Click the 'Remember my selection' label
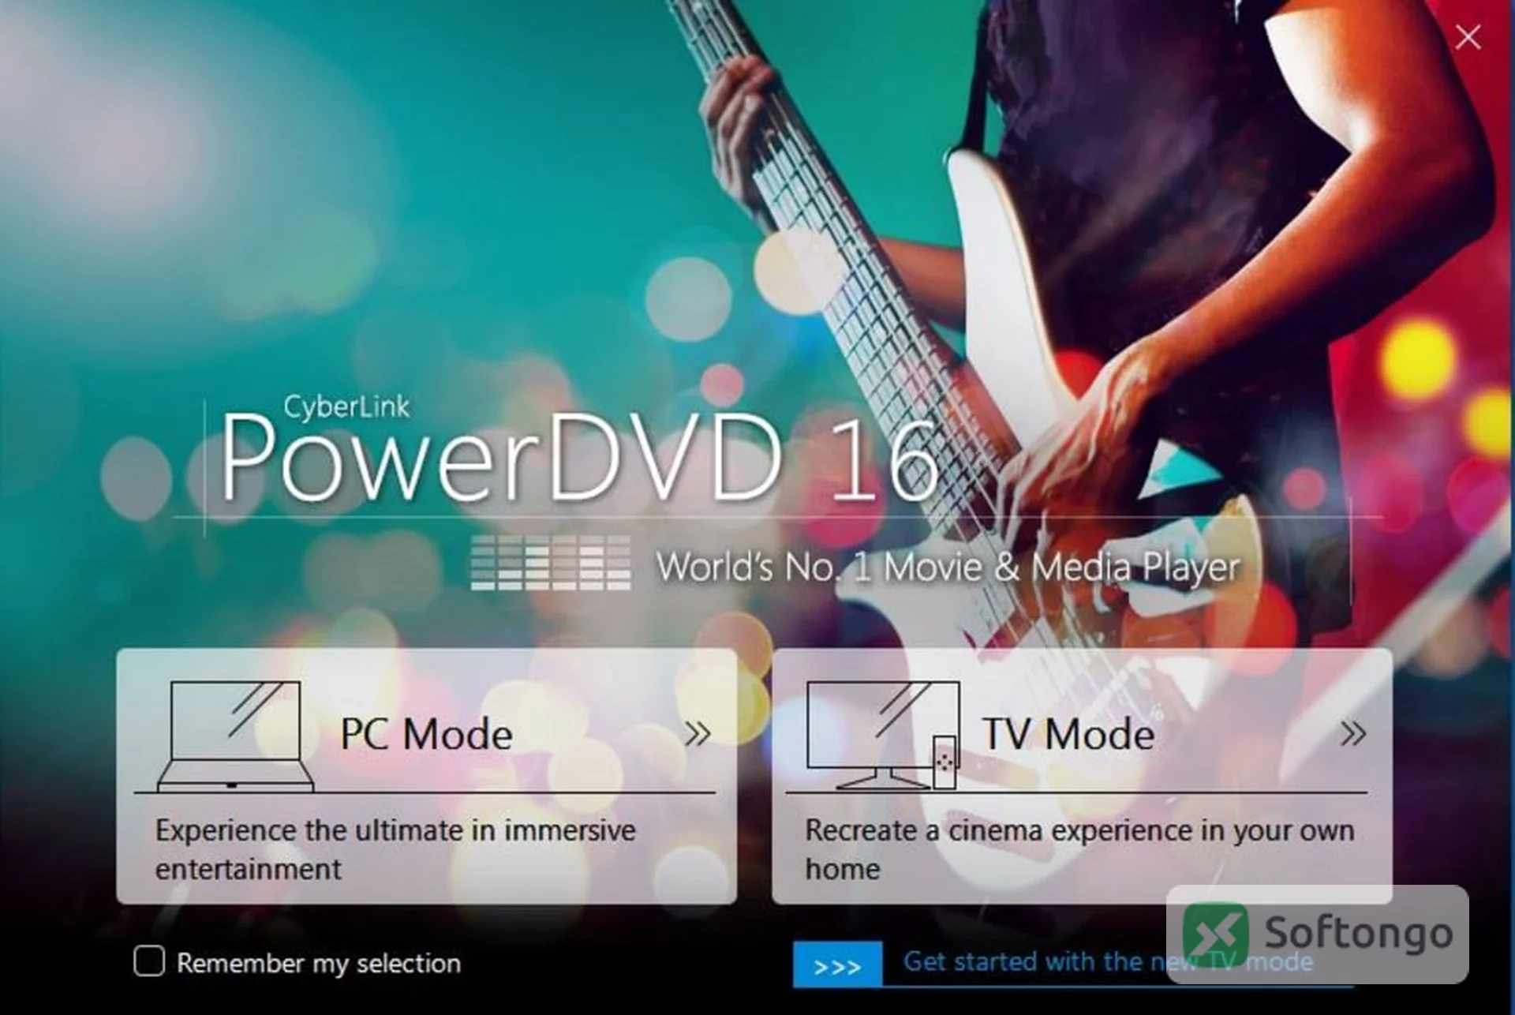 click(319, 963)
